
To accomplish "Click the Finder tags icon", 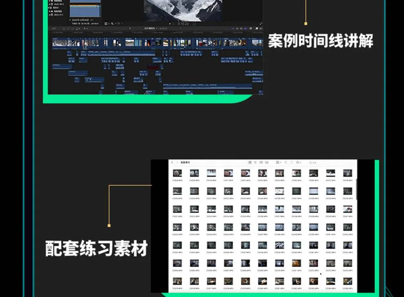I will click(291, 162).
